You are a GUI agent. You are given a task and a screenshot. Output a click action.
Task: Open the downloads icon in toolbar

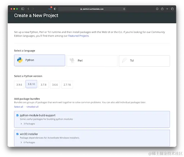click(157, 9)
